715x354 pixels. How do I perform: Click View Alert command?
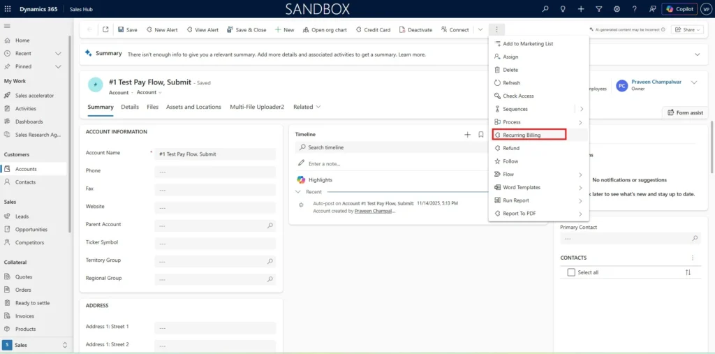click(x=202, y=29)
